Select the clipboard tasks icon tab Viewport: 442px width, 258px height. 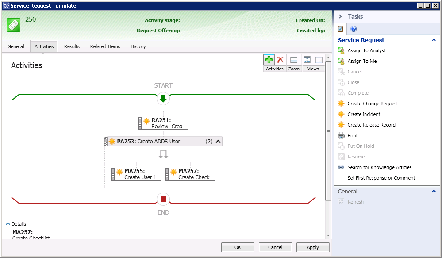point(340,29)
